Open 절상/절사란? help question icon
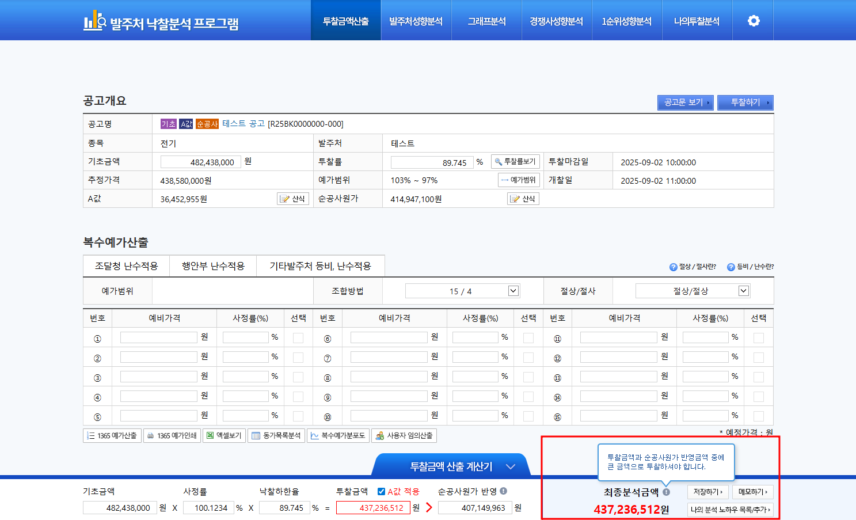856x520 pixels. tap(674, 267)
